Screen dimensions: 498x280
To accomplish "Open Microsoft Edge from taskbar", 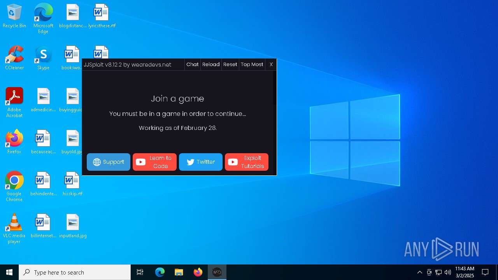I will [x=160, y=272].
